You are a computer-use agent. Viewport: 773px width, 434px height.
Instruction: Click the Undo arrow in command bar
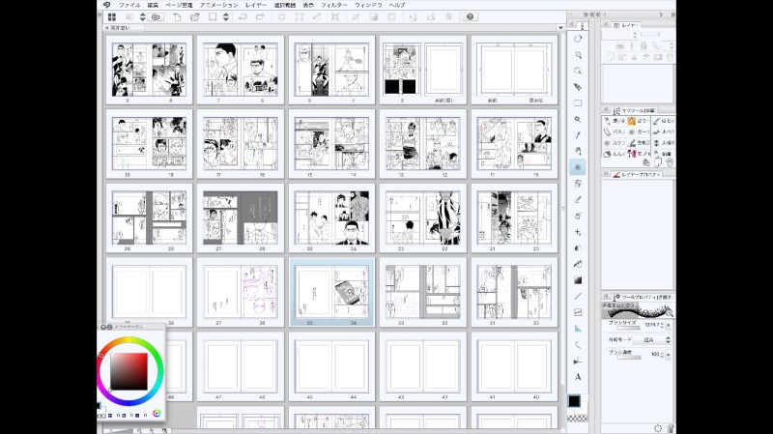point(243,16)
